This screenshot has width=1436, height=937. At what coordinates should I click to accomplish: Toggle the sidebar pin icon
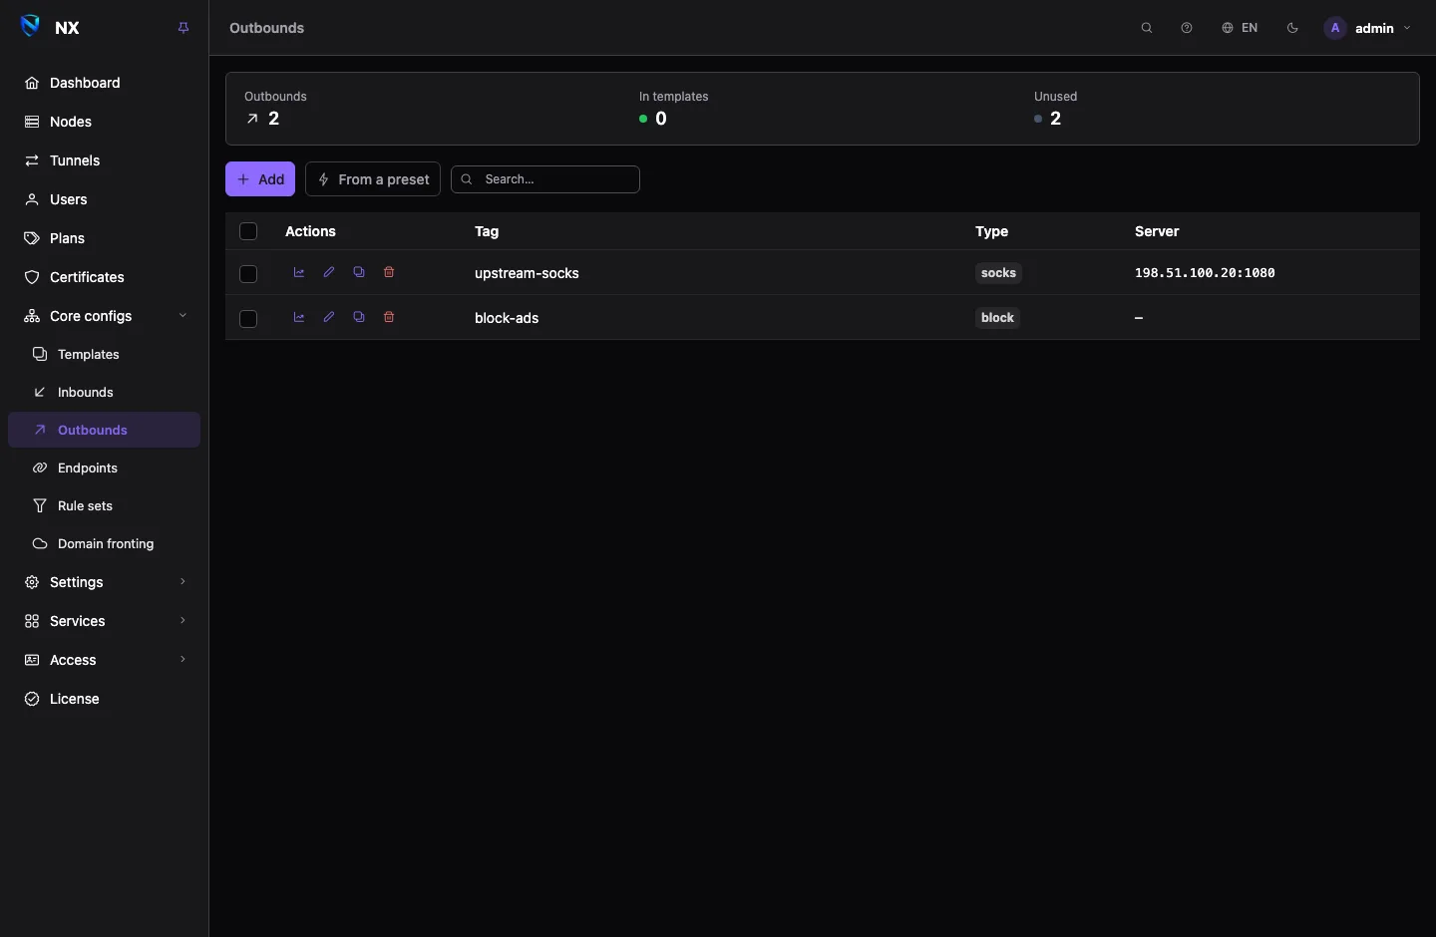[183, 28]
